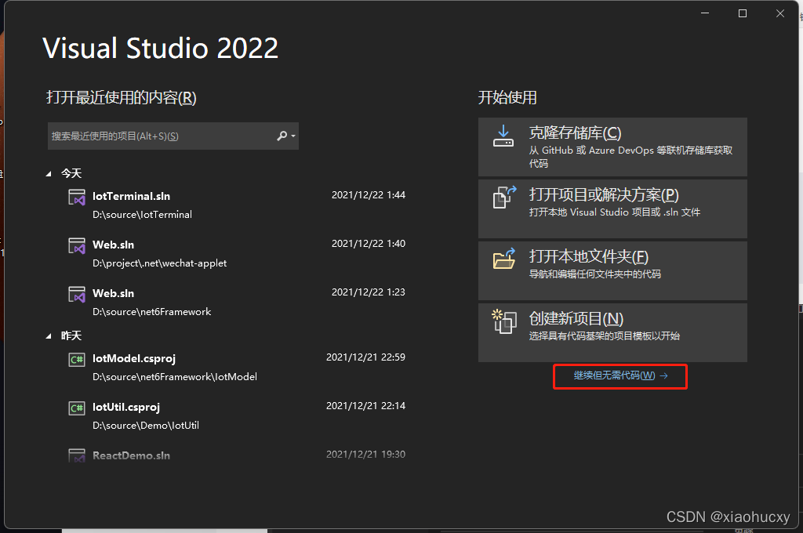803x533 pixels.
Task: Click the timestamp 2021/12/21 22:14
Action: point(365,406)
